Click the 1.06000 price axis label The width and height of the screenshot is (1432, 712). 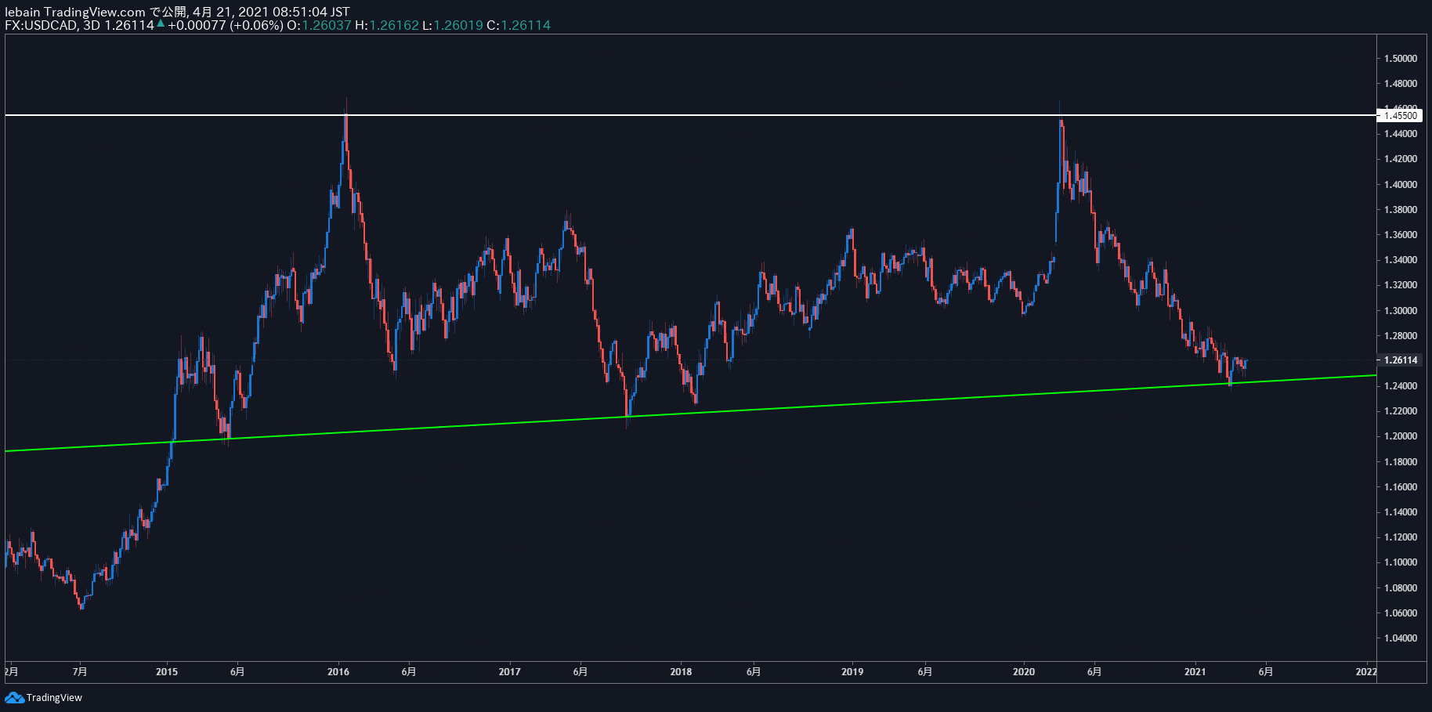[1401, 613]
